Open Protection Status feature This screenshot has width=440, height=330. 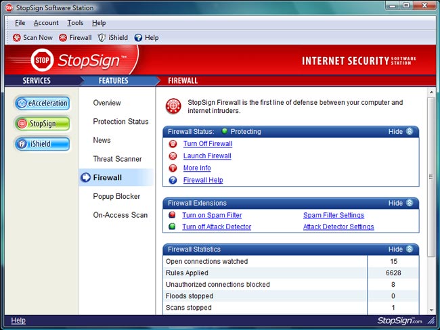(120, 122)
